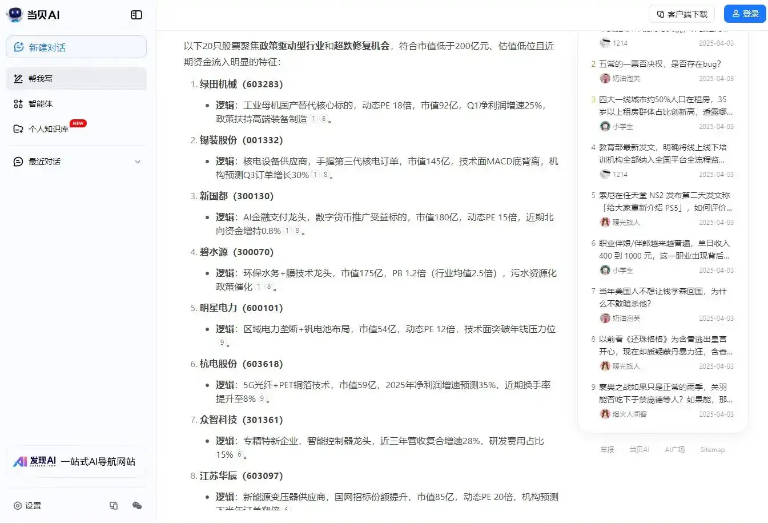Image resolution: width=768 pixels, height=524 pixels.
Task: Click the pen icon next to 帮我写
Action: (x=18, y=78)
